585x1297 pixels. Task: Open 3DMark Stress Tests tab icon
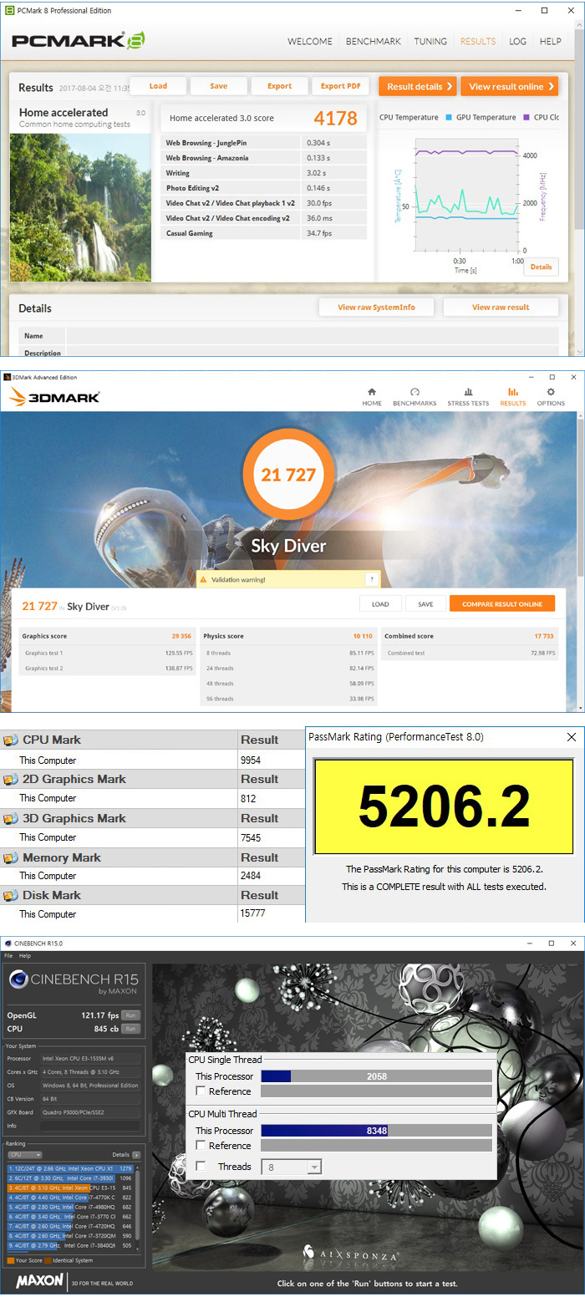click(468, 391)
